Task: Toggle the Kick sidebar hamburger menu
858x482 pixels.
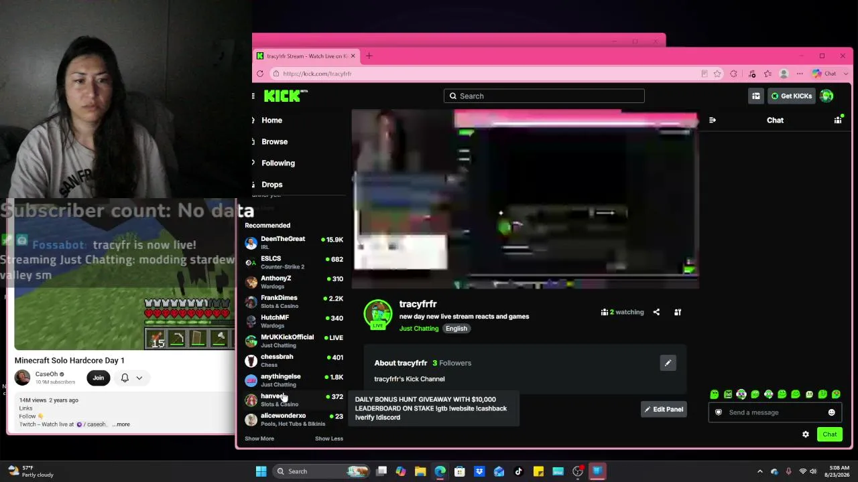Action: click(x=253, y=96)
